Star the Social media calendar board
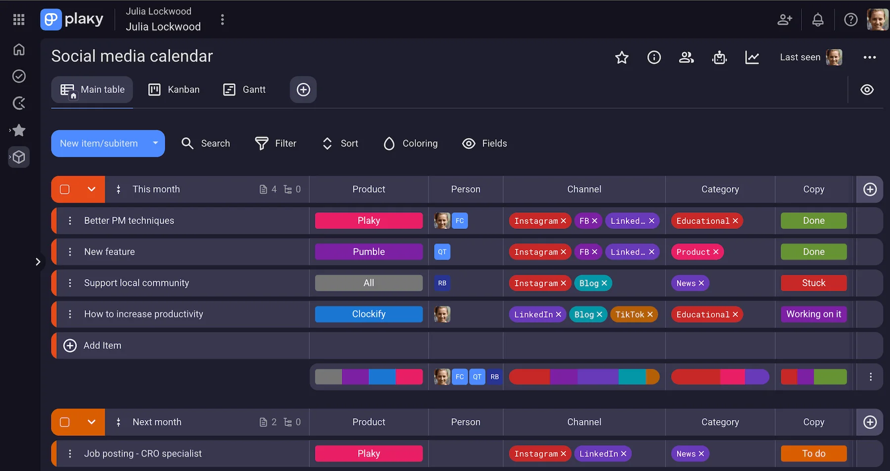Image resolution: width=890 pixels, height=471 pixels. pos(622,57)
